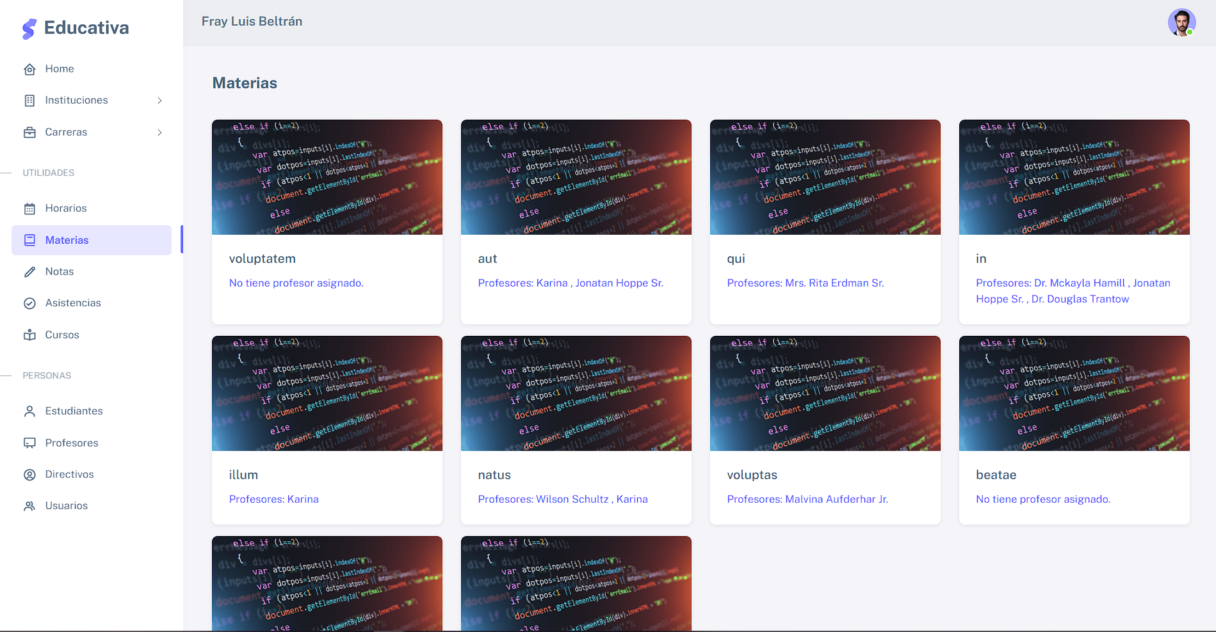
Task: Click the natus card code image
Action: (x=576, y=393)
